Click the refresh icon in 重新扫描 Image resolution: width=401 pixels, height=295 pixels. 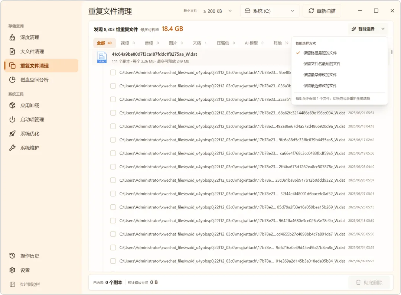click(x=311, y=11)
